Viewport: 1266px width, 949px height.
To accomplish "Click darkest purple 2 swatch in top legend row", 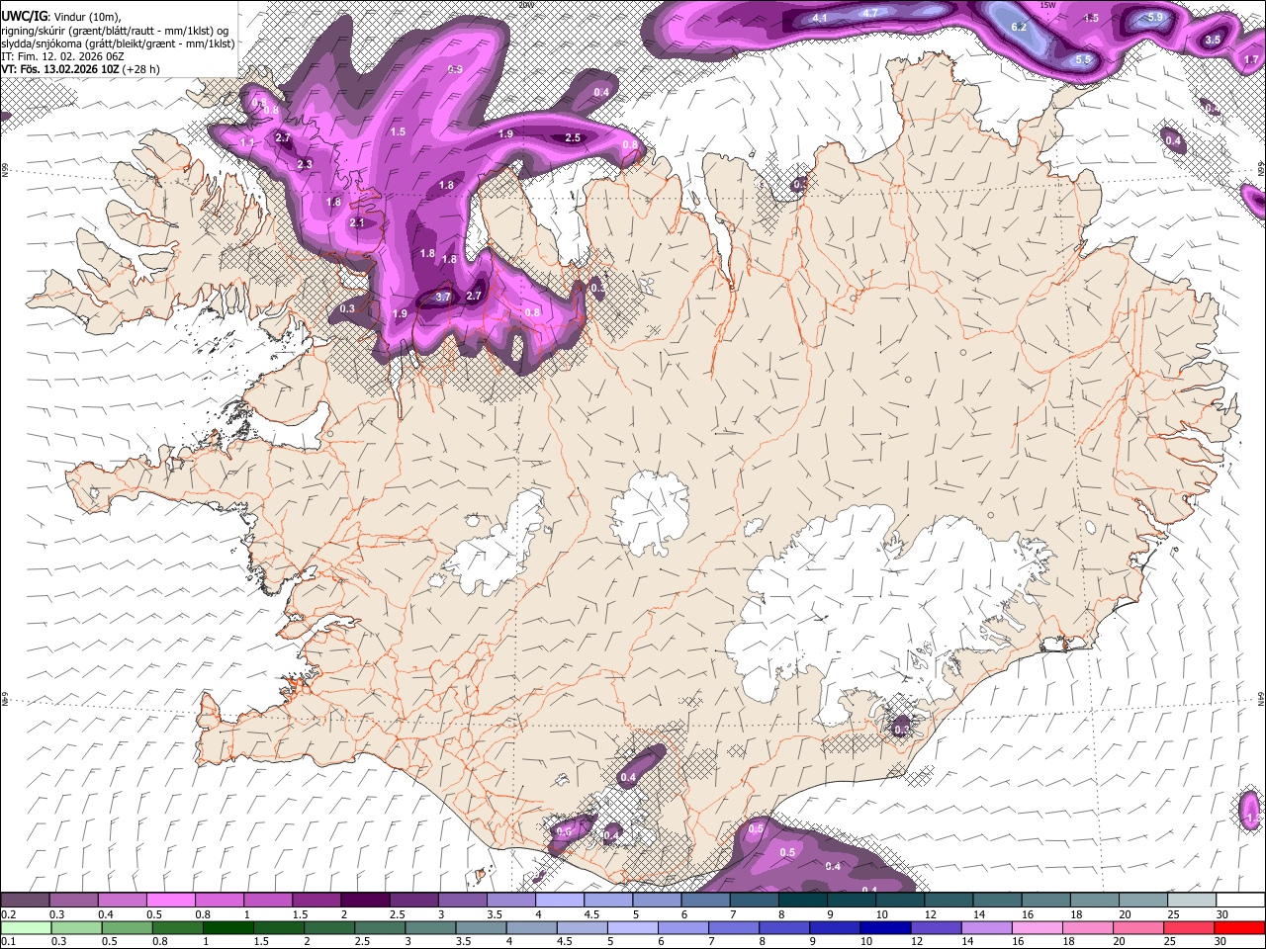I will [364, 901].
